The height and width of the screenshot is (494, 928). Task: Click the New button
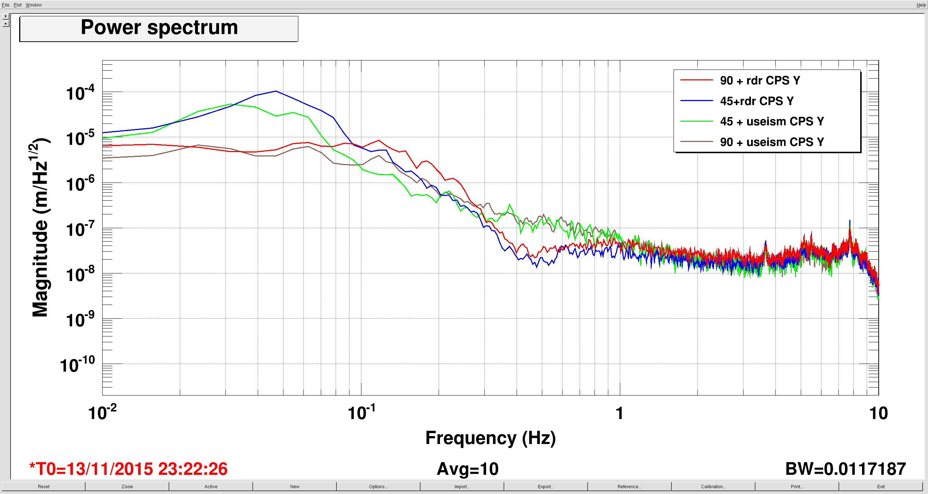pos(295,486)
